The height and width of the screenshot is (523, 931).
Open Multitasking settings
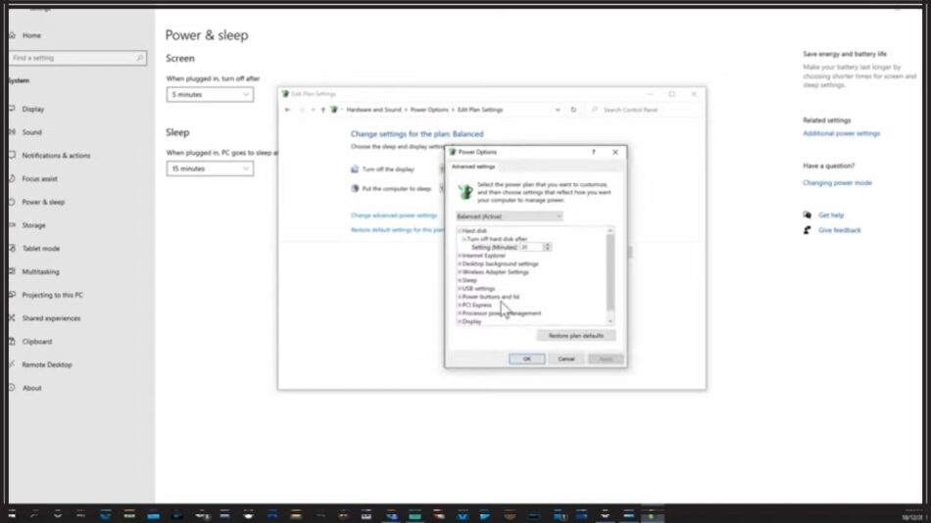[x=40, y=272]
